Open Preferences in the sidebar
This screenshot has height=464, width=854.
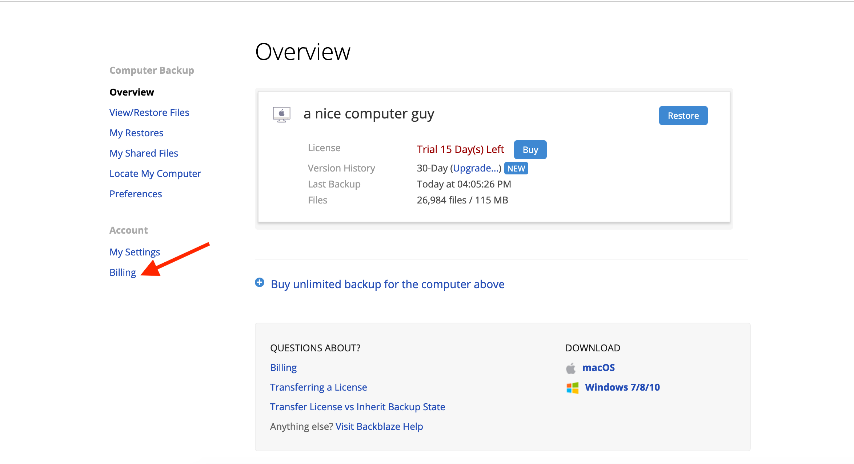136,194
